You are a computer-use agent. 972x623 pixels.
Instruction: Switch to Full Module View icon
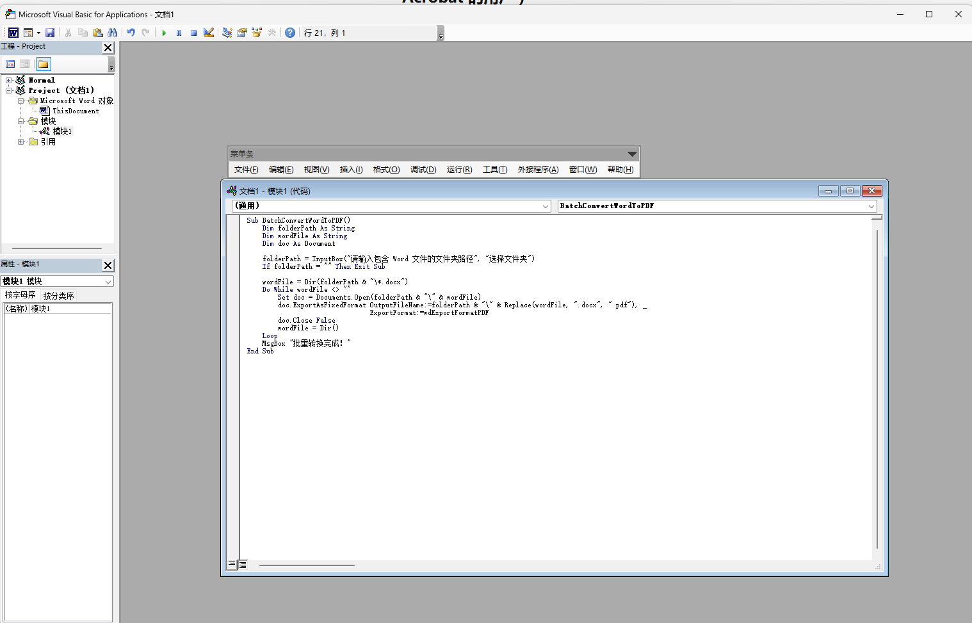coord(243,565)
